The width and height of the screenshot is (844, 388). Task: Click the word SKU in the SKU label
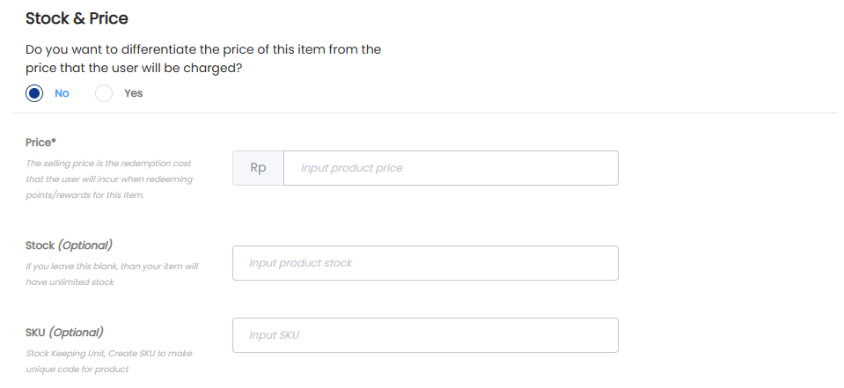click(35, 333)
